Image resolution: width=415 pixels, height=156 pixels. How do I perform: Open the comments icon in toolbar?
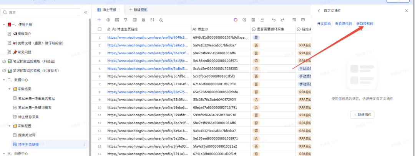[x=303, y=20]
